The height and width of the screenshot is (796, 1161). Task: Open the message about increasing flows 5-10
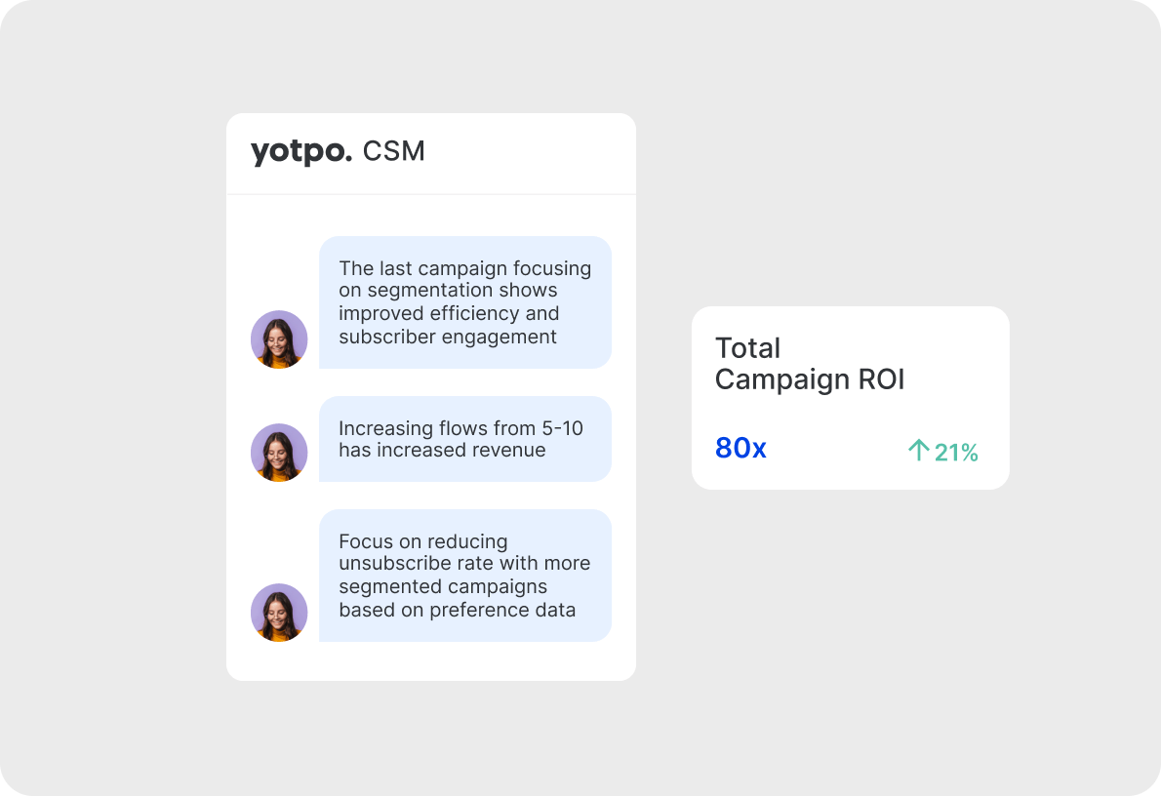465,439
